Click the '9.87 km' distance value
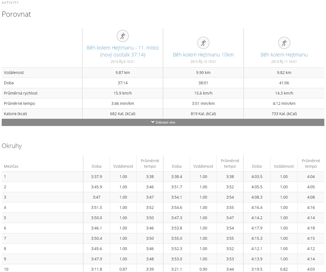The image size is (326, 272). coord(123,73)
